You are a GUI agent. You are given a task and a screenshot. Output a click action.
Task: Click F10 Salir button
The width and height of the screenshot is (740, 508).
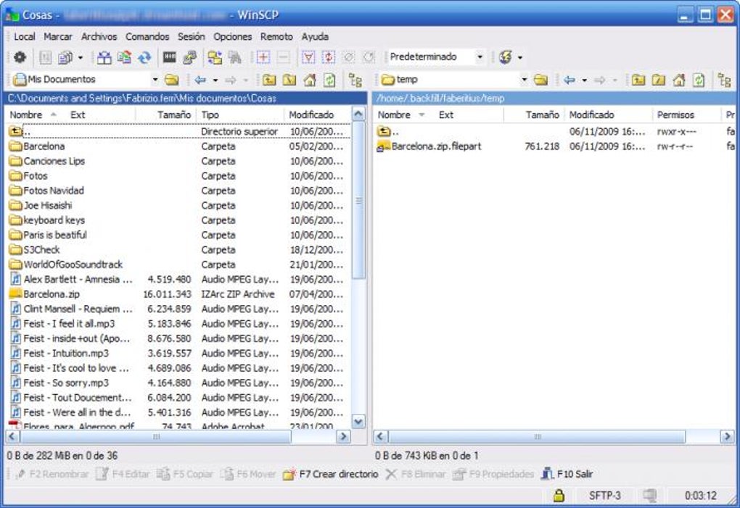pos(567,474)
